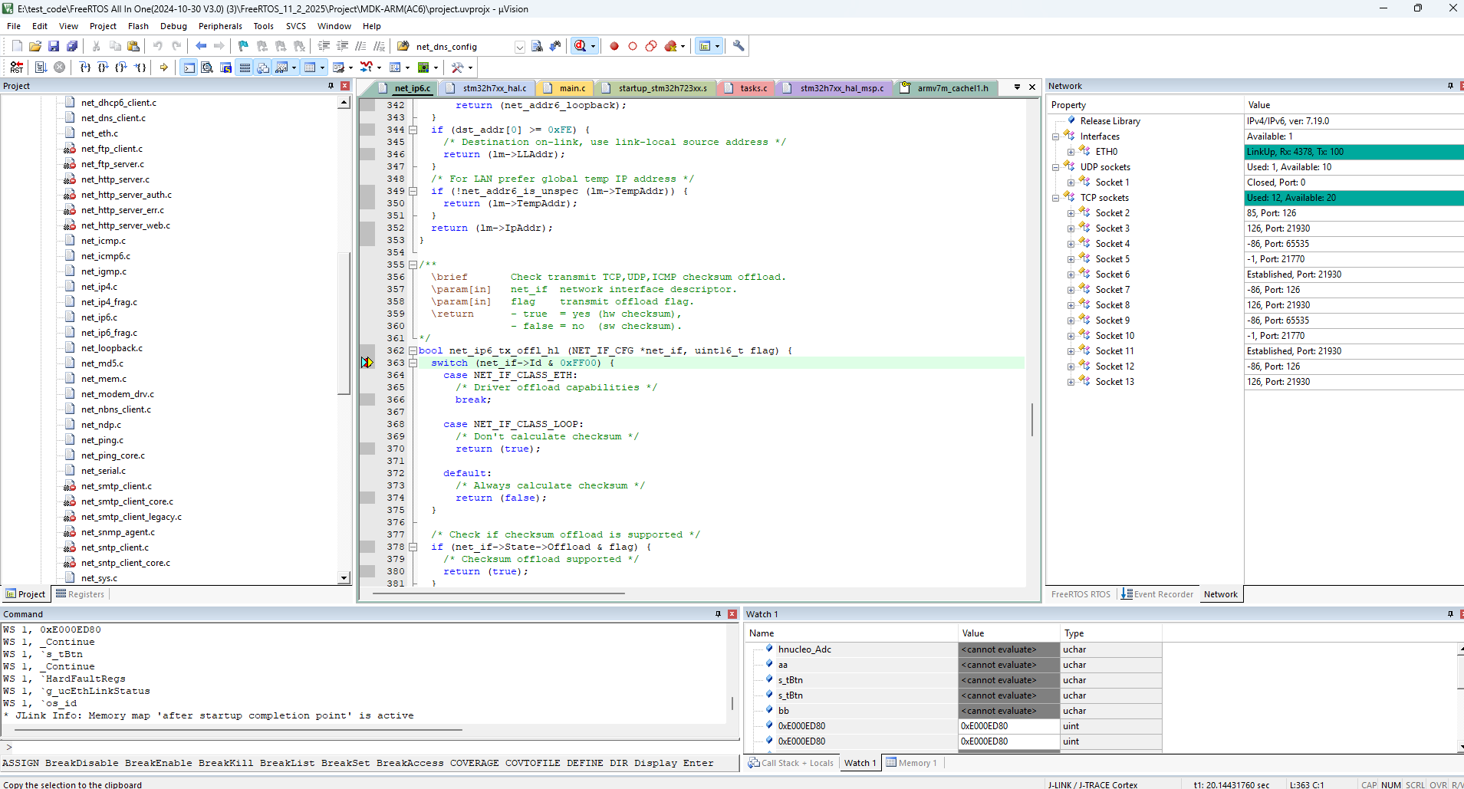Open the net_dns_config find dropdown
1464x789 pixels.
coord(519,47)
